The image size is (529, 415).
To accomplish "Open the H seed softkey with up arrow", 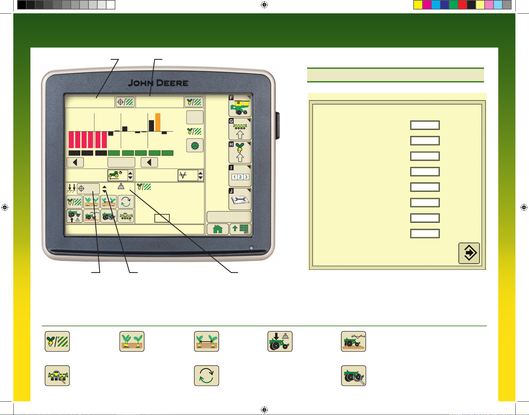I will pos(240,152).
